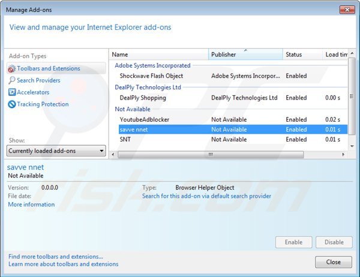Search for this add-on via default search provider
360x277 pixels.
click(206, 196)
